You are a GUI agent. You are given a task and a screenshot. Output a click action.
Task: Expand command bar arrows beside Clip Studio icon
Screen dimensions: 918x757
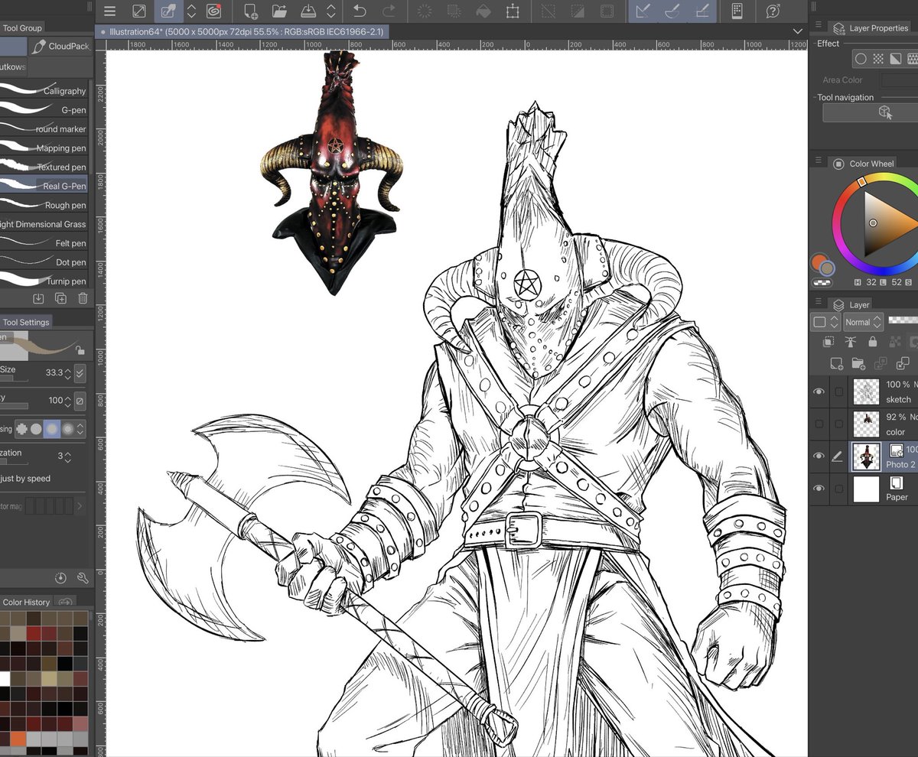coord(191,11)
